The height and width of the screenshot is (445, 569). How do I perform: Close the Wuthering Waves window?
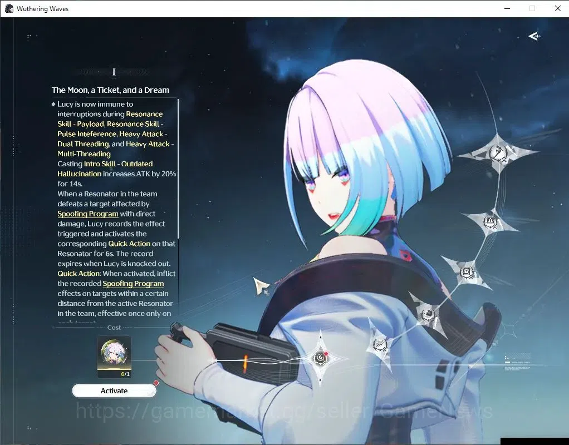coord(558,9)
